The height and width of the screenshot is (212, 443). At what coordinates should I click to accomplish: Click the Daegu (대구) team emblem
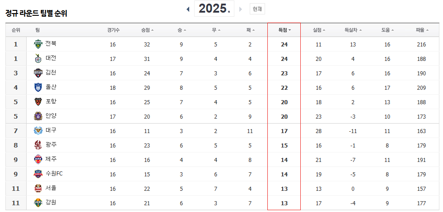[37, 131]
